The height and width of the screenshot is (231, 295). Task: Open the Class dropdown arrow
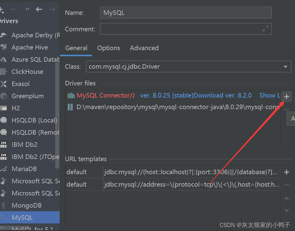[285, 67]
